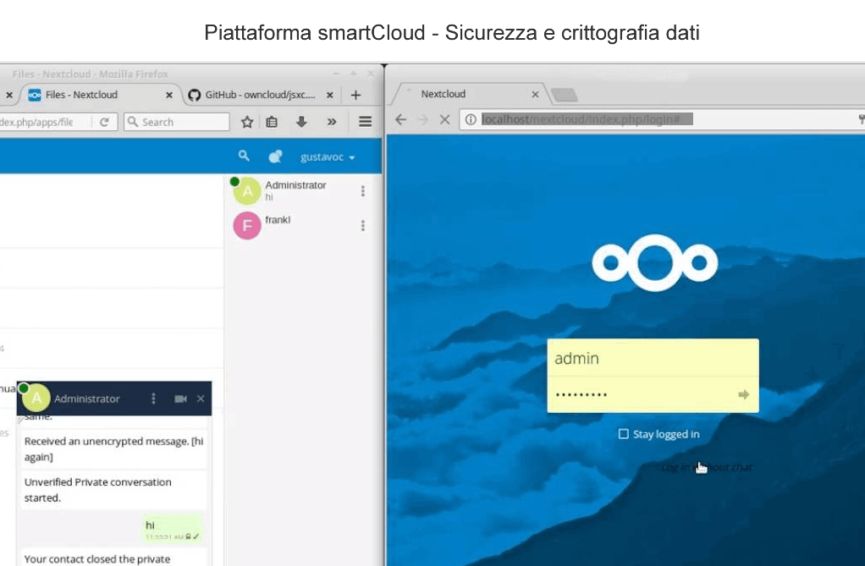The image size is (865, 566).
Task: Select the 'Received an unencrypted message' chat text
Action: tap(114, 449)
